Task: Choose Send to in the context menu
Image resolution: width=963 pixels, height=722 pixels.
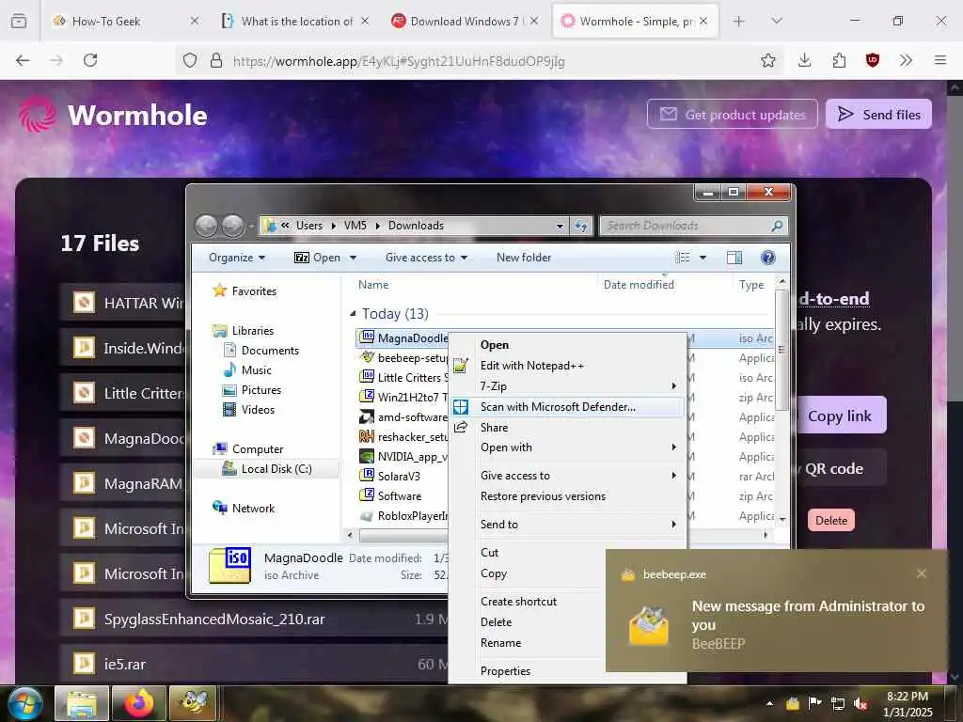Action: 567,525
